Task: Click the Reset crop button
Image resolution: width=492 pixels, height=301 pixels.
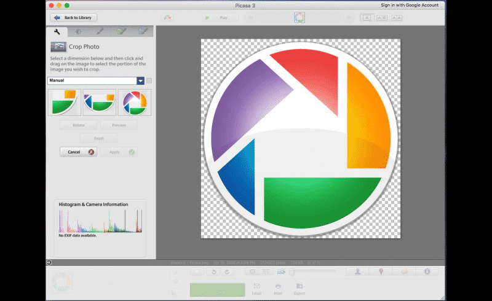Action: click(98, 138)
